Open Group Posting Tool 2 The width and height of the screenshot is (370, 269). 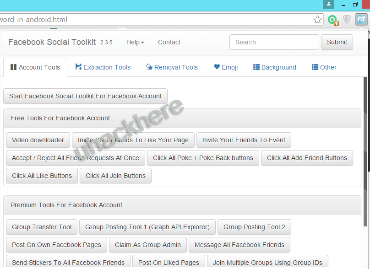click(254, 227)
